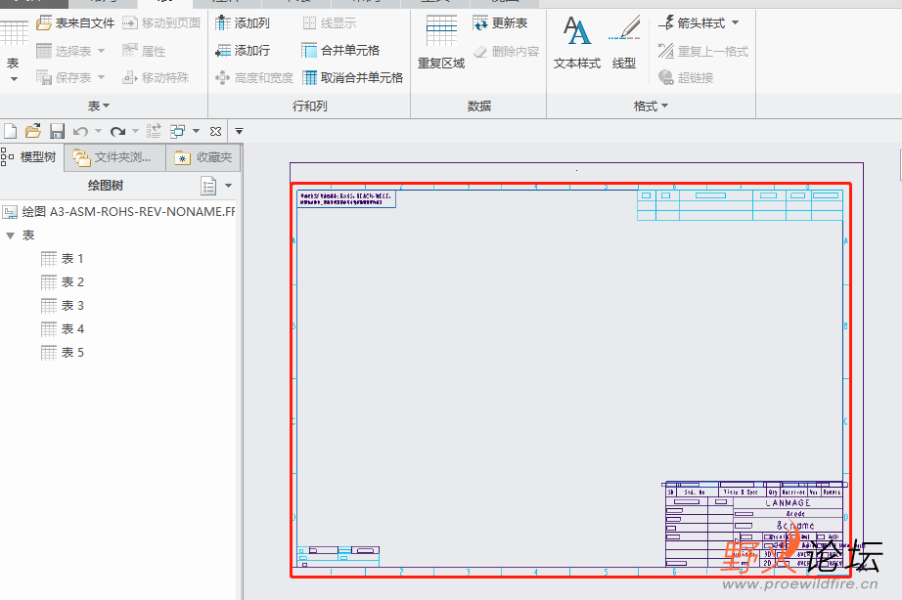Click 重复上一格式 repeat last format
Screen dimensions: 902x600
[703, 51]
